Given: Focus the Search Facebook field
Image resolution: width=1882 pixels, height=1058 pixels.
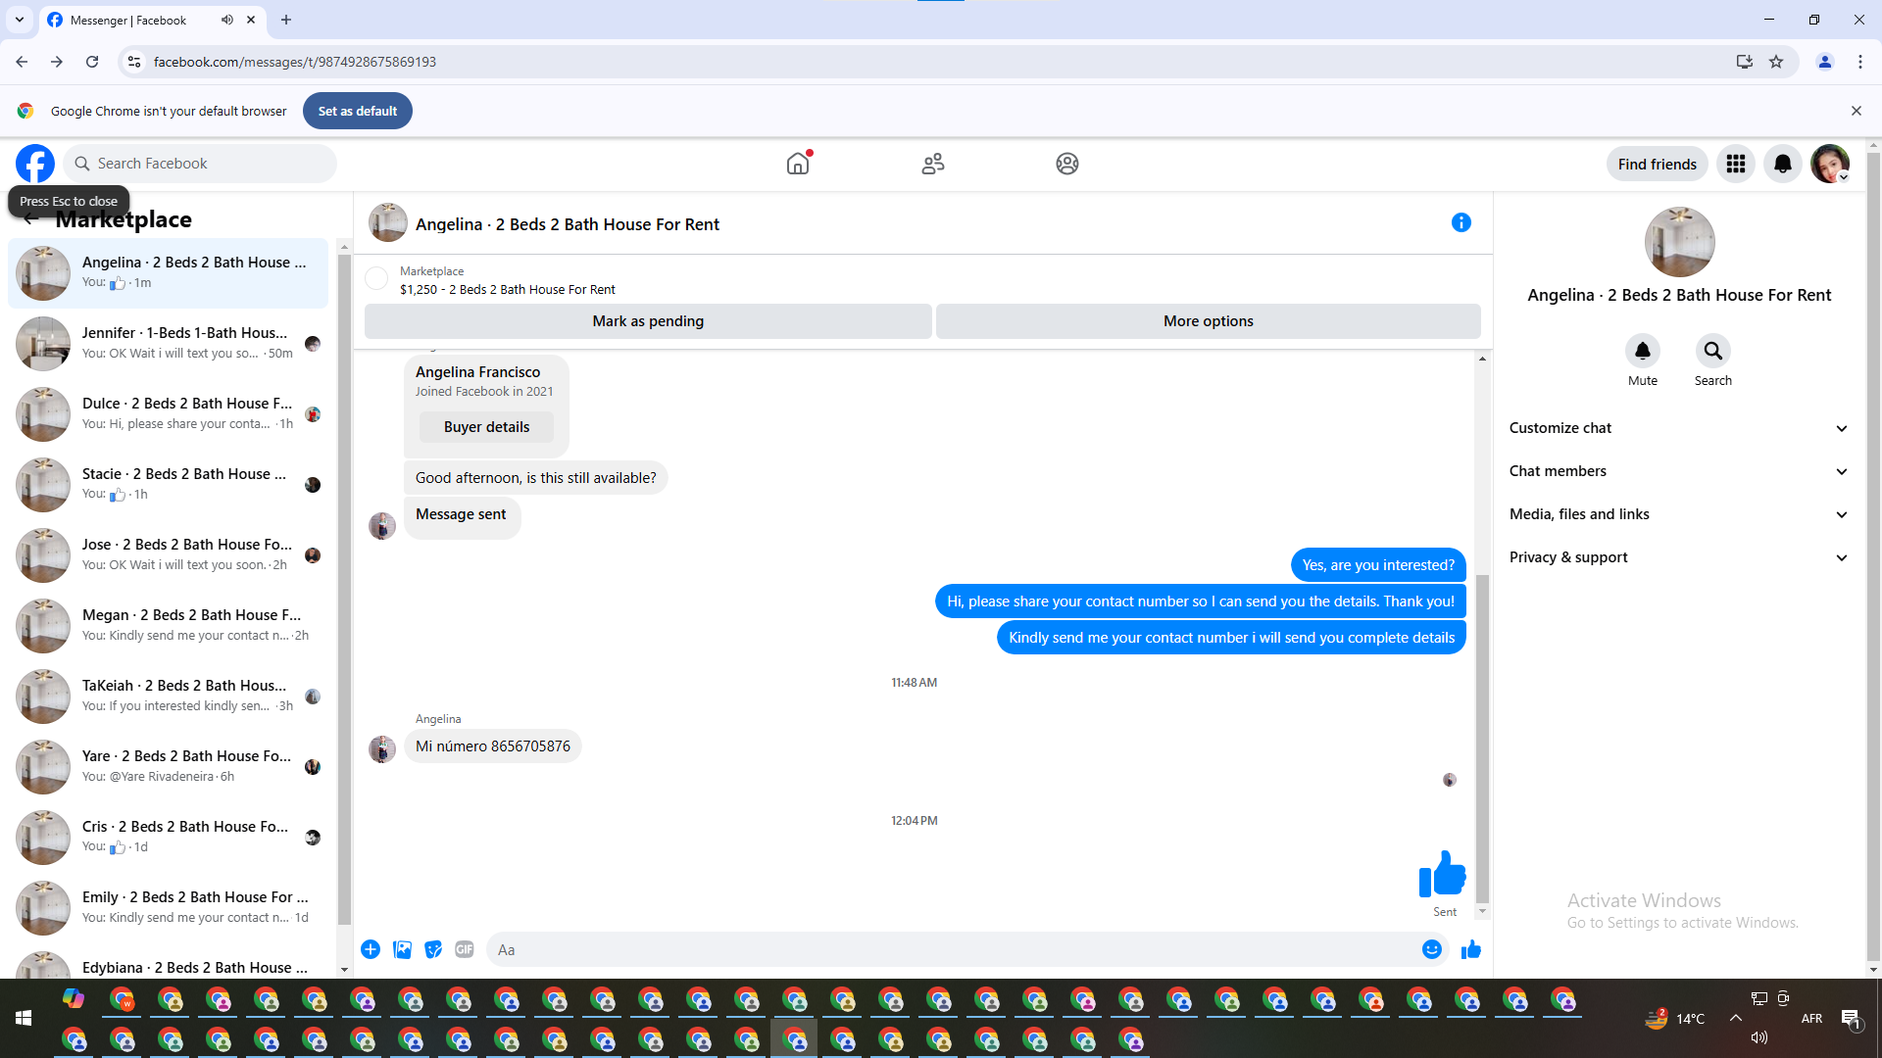Looking at the screenshot, I should point(201,164).
